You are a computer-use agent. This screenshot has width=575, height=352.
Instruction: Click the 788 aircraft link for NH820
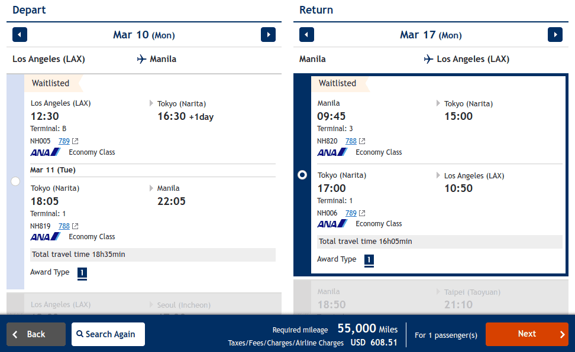351,141
